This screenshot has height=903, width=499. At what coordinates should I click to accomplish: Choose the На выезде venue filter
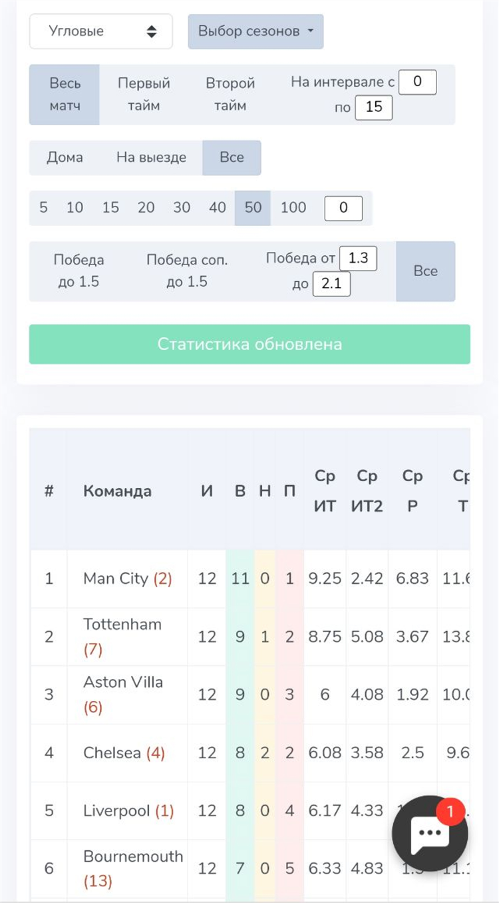pos(151,158)
